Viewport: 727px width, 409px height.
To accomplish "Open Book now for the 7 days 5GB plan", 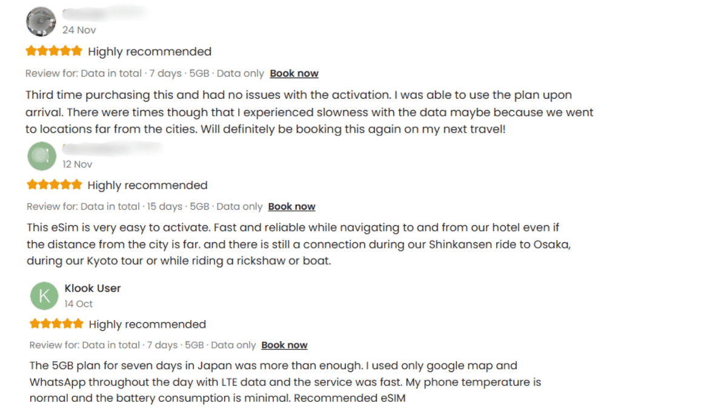I will point(294,73).
